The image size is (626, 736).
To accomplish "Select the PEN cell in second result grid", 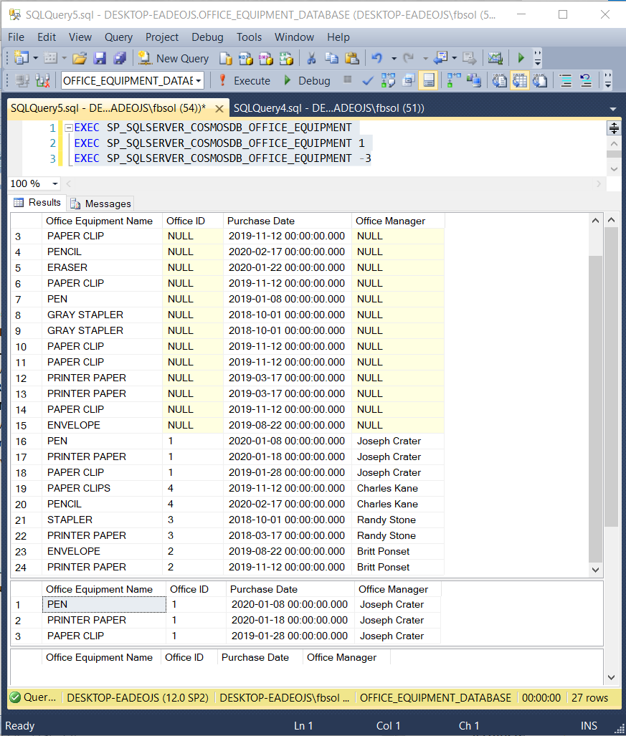I will click(104, 604).
